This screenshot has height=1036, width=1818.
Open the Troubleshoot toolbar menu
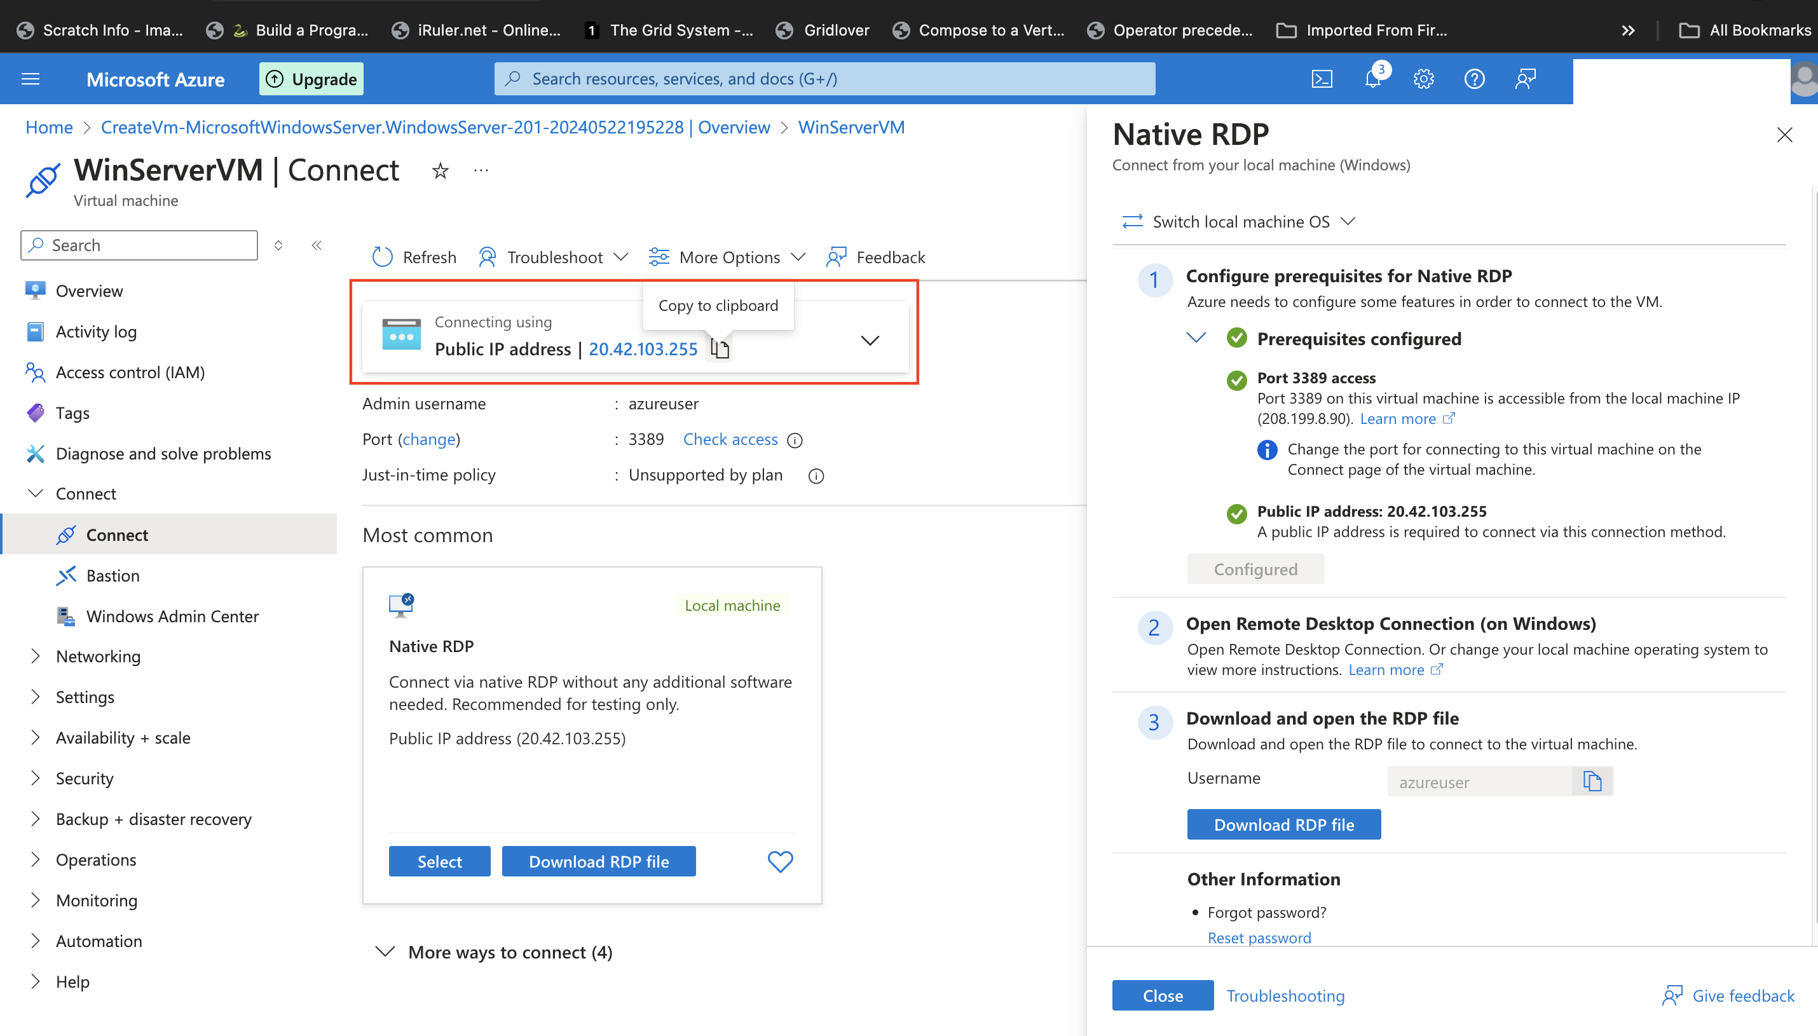click(553, 257)
